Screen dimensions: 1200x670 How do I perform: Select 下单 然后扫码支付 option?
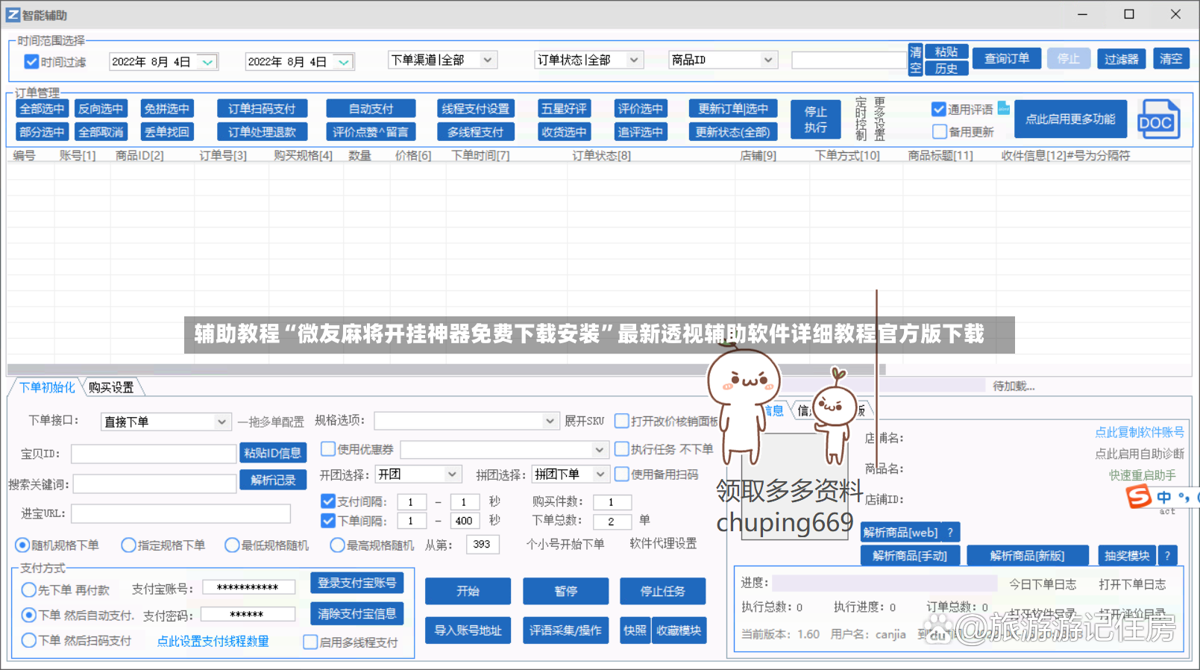(x=29, y=640)
